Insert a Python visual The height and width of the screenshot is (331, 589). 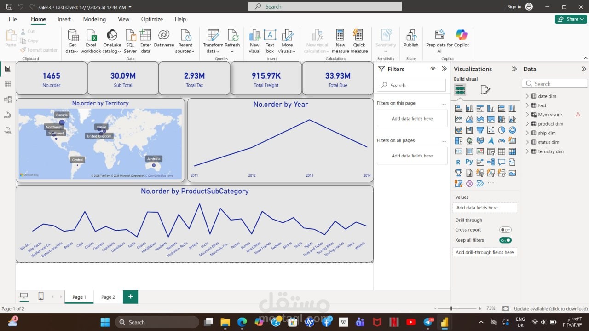click(x=469, y=162)
